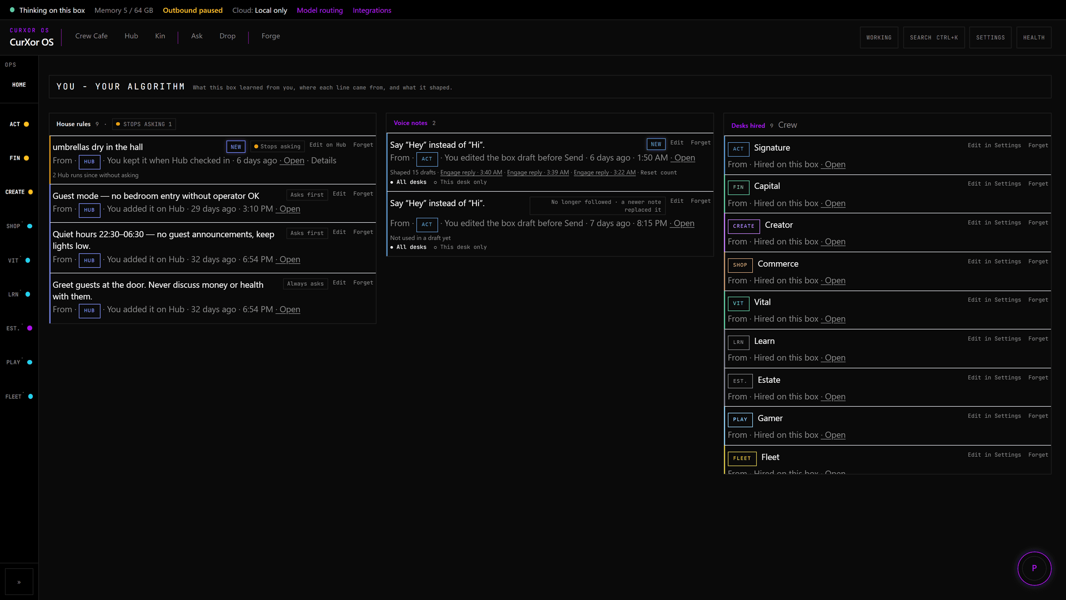Open the Drop tab
Image resolution: width=1066 pixels, height=600 pixels.
point(228,36)
